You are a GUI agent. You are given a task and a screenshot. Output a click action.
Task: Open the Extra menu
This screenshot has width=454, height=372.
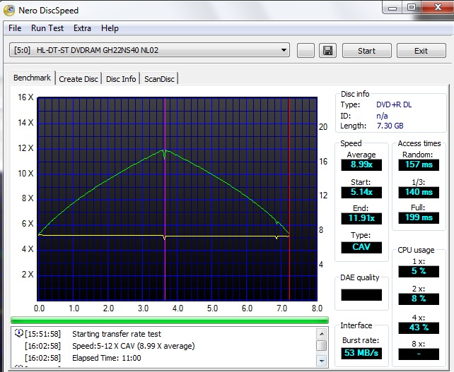pyautogui.click(x=82, y=28)
